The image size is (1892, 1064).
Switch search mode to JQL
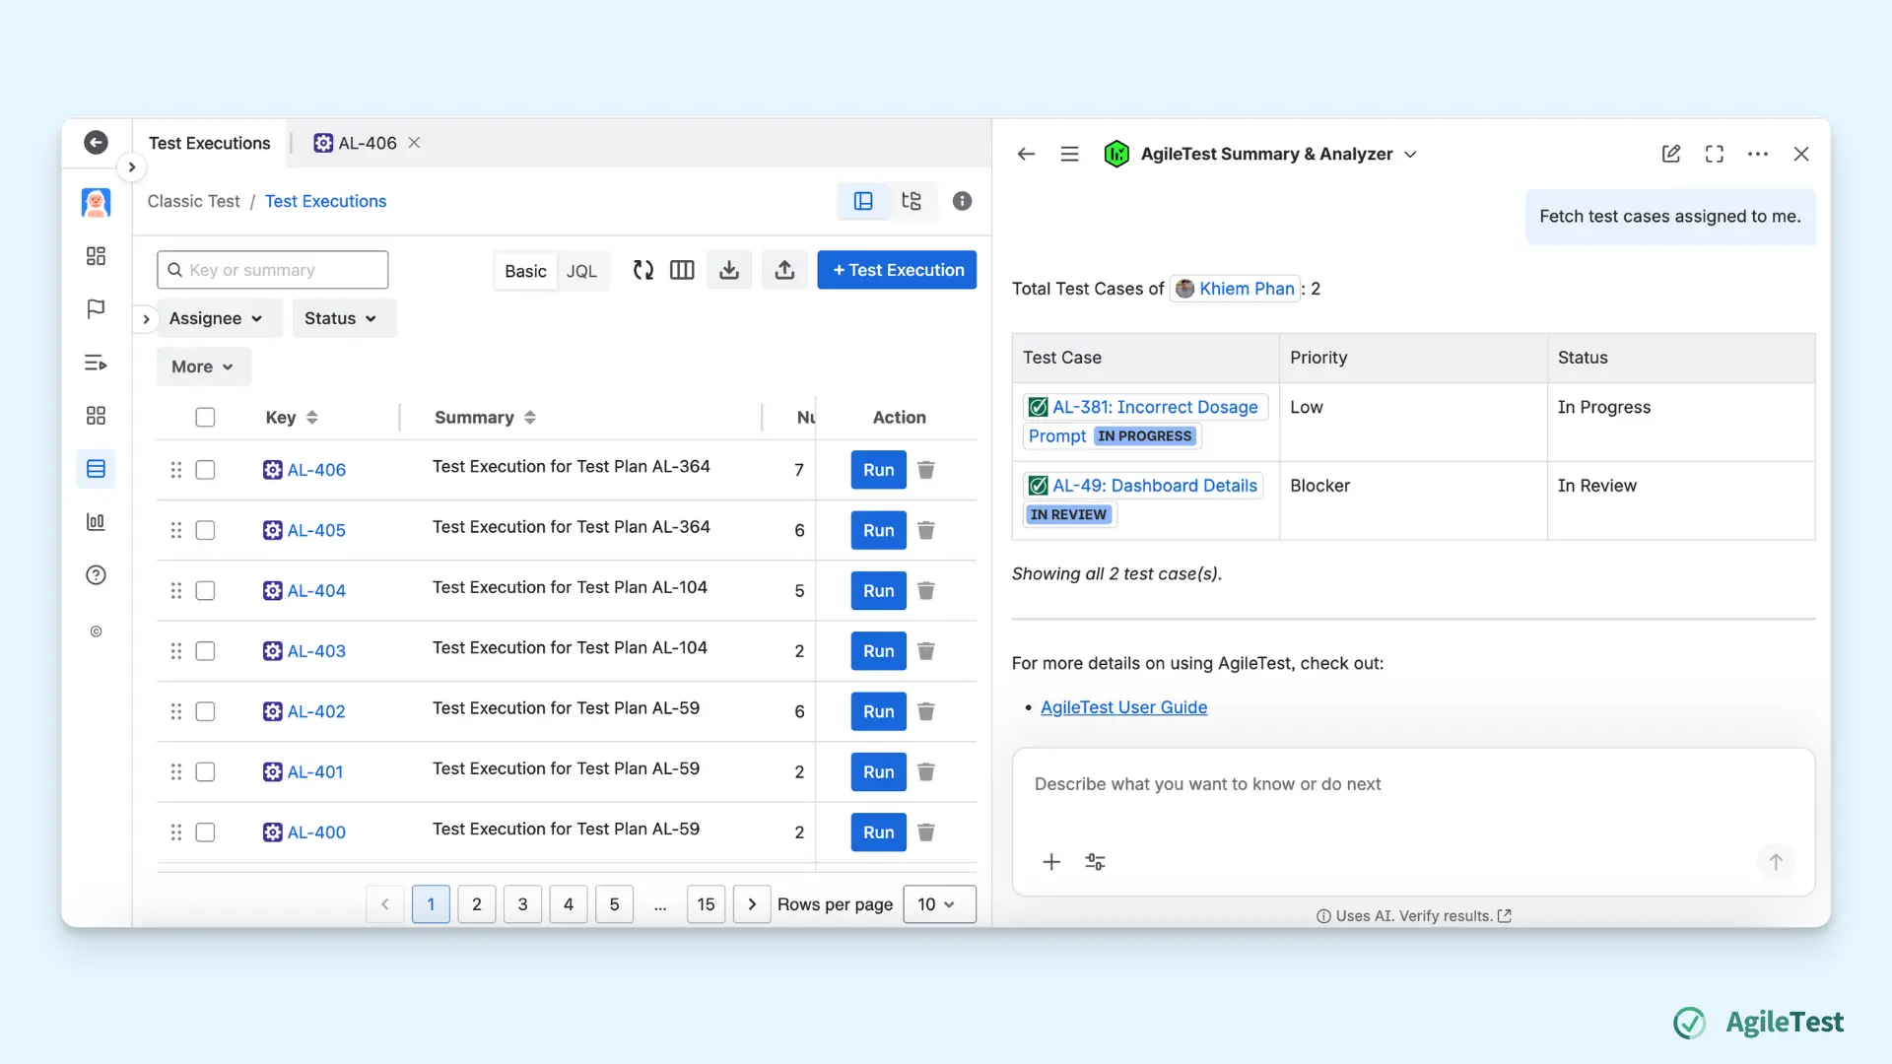click(x=581, y=271)
